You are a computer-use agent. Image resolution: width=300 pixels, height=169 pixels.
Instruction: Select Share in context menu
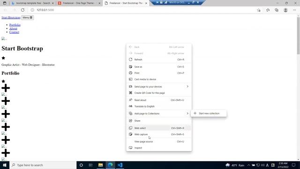pos(159,121)
